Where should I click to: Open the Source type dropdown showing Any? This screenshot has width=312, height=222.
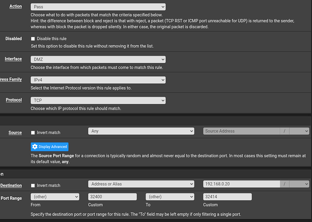[x=141, y=131]
